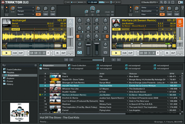Screen dimensions: 185x124
Task: Click the Deck B headphone cue icon
Action: [x=106, y=53]
